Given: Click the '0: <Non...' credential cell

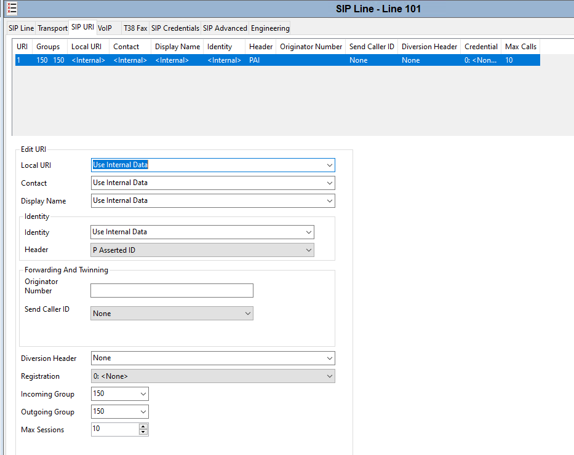Looking at the screenshot, I should [480, 60].
